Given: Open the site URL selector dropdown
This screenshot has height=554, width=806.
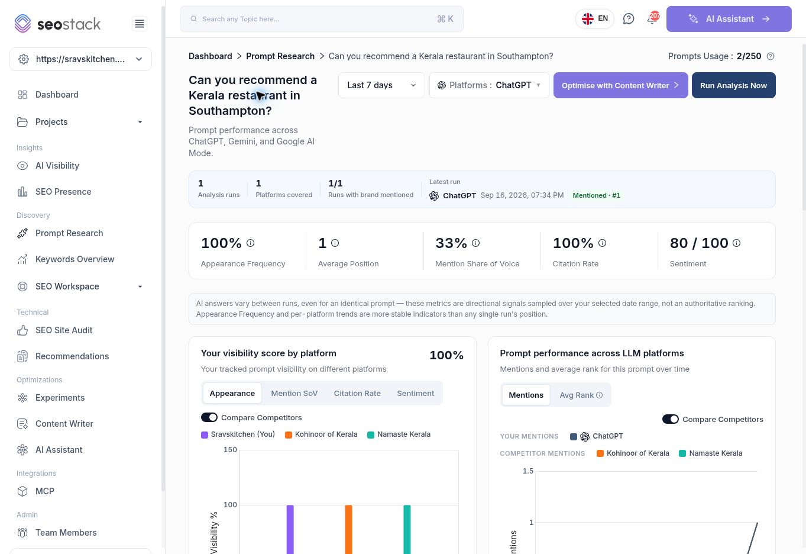Looking at the screenshot, I should point(80,59).
